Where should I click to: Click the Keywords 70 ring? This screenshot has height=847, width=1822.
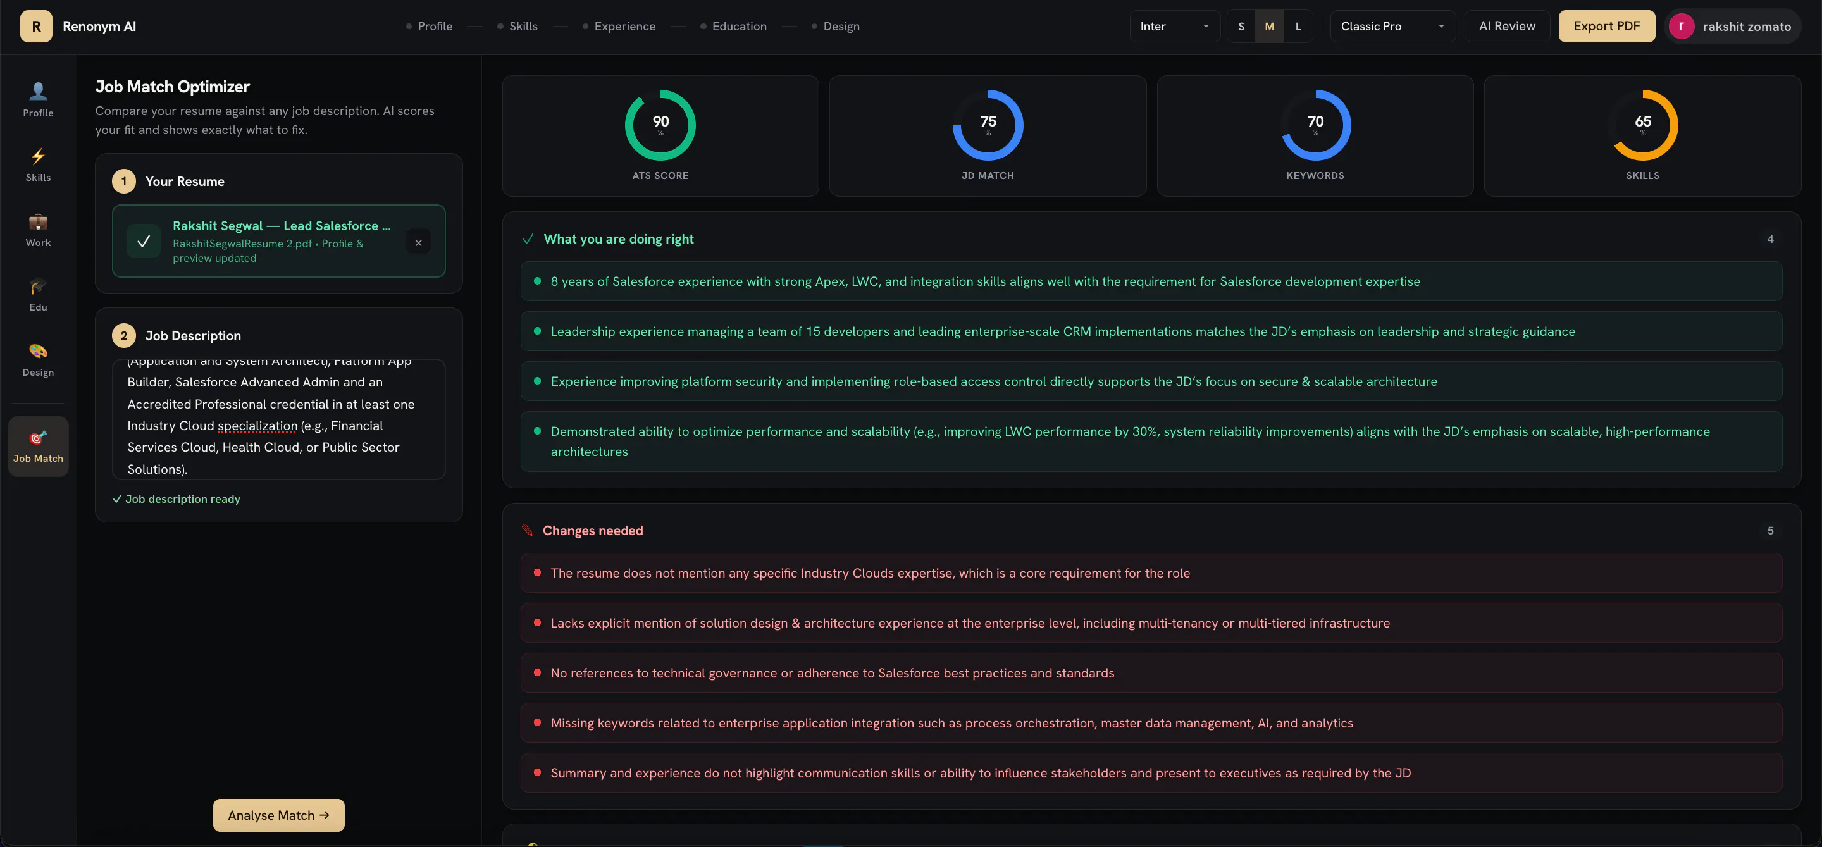click(x=1315, y=125)
